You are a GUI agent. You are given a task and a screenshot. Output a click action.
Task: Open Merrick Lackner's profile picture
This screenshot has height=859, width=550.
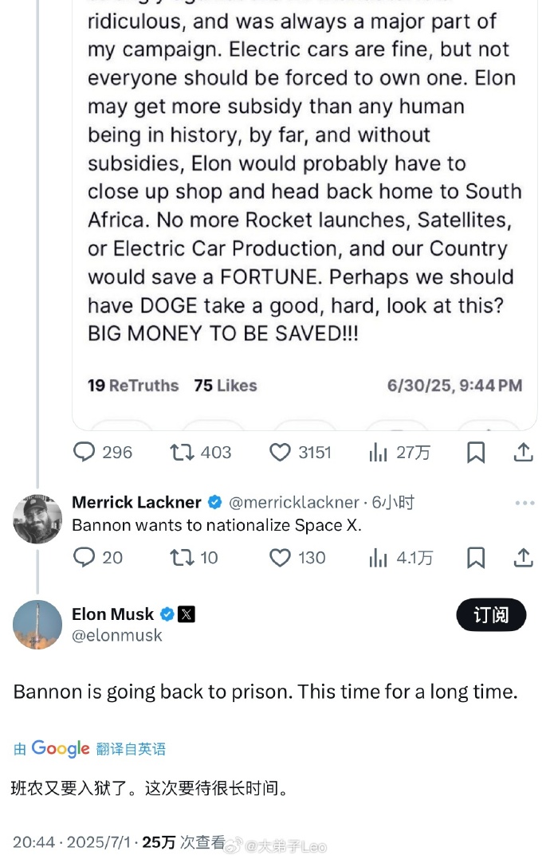37,520
